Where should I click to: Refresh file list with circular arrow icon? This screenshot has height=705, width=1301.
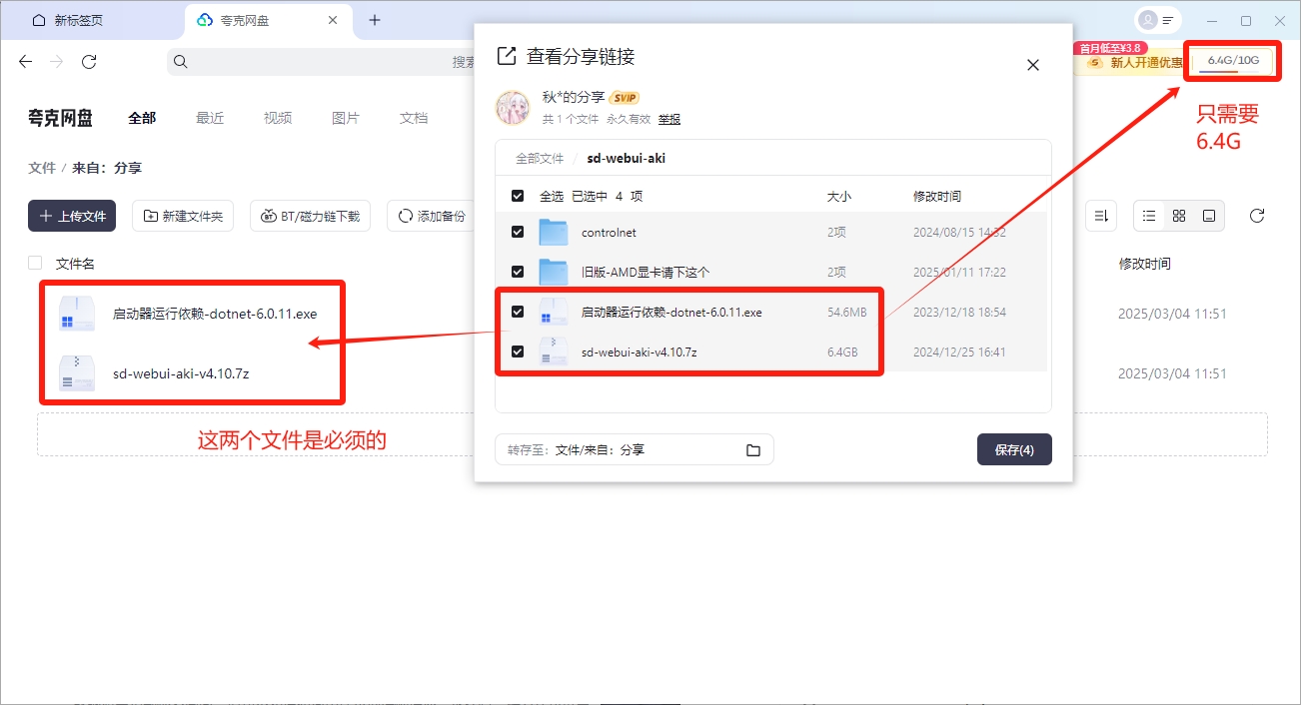point(1258,216)
